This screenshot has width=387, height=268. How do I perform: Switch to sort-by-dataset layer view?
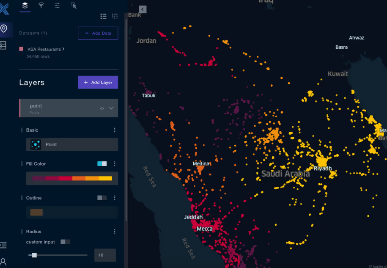pyautogui.click(x=115, y=16)
